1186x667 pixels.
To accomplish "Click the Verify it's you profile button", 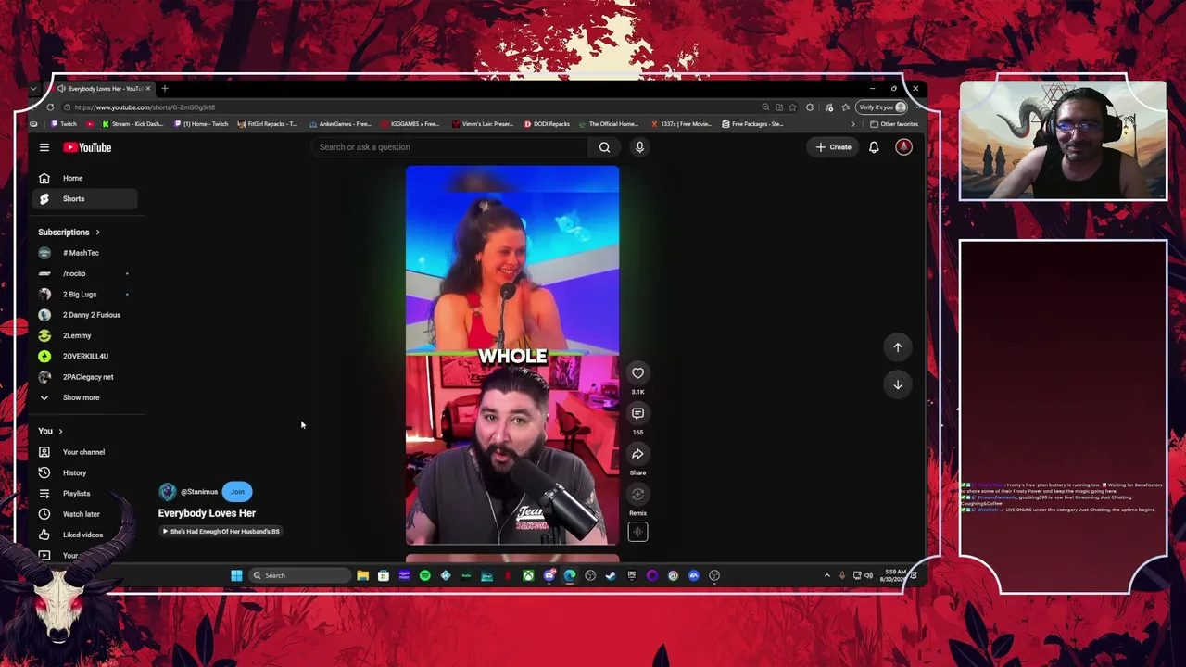I will pos(881,107).
